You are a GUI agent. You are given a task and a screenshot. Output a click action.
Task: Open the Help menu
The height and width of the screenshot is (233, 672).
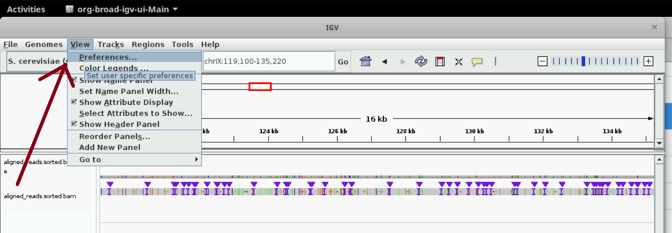[210, 44]
